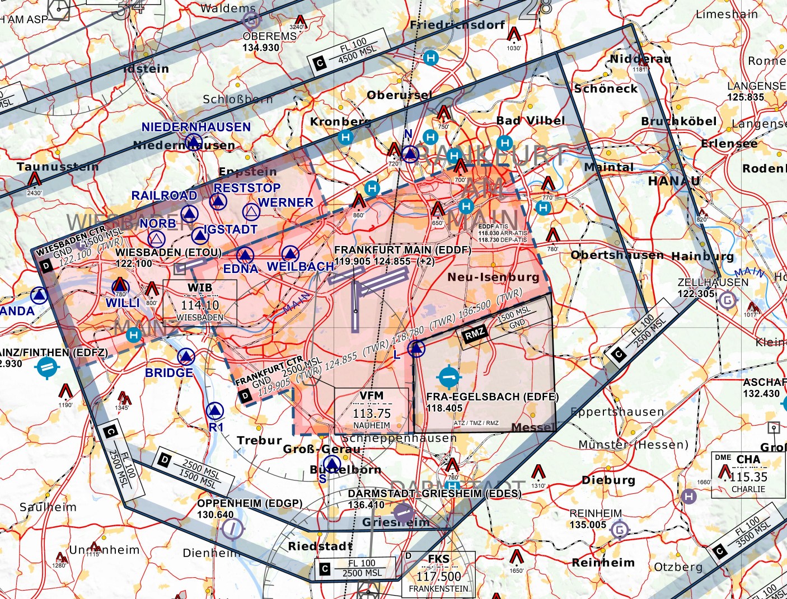Click the FRANKFURT MAIN (EDDF) label
Screen dimensions: 787x599
click(402, 250)
